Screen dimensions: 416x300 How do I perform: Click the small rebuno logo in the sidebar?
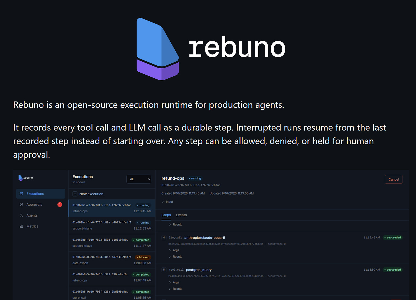coord(25,178)
